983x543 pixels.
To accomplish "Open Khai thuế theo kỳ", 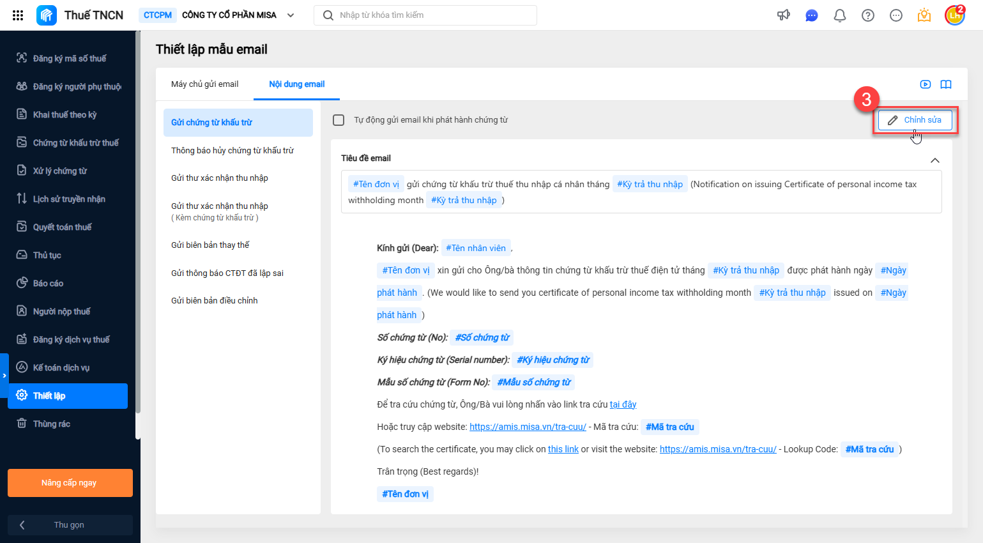I will click(68, 114).
